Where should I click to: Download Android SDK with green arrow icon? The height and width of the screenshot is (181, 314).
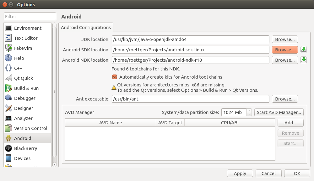coord(304,50)
